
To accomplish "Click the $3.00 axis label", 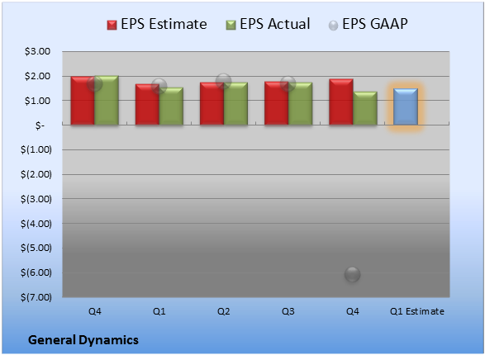I will (x=37, y=51).
